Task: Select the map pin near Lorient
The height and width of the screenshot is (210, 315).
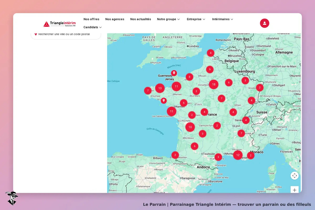Action: [x=164, y=101]
